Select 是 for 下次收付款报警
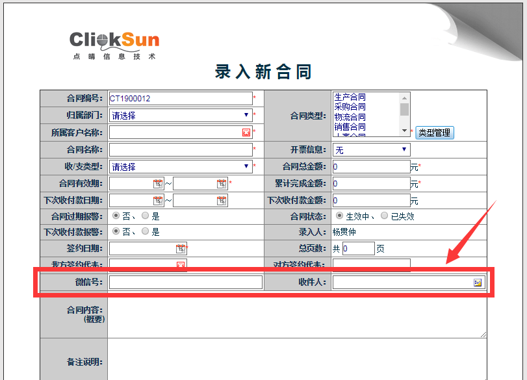Screen dimensions: 527x380 pyautogui.click(x=146, y=231)
